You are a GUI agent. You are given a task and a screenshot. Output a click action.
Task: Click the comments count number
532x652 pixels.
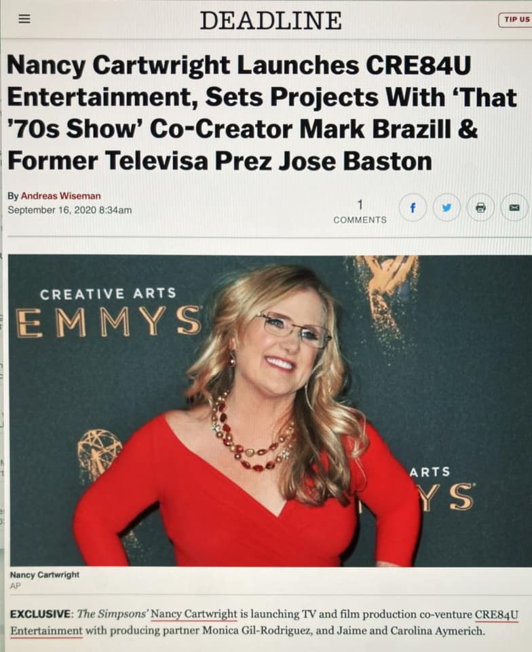[x=360, y=204]
